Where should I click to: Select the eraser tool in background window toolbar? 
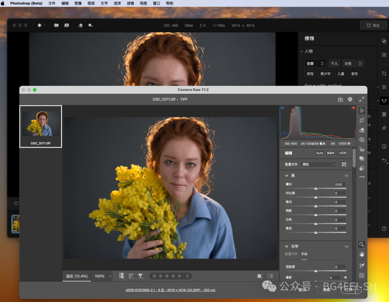coord(80,25)
